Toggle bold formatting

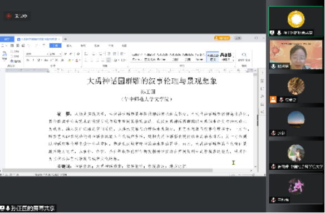coord(28,60)
